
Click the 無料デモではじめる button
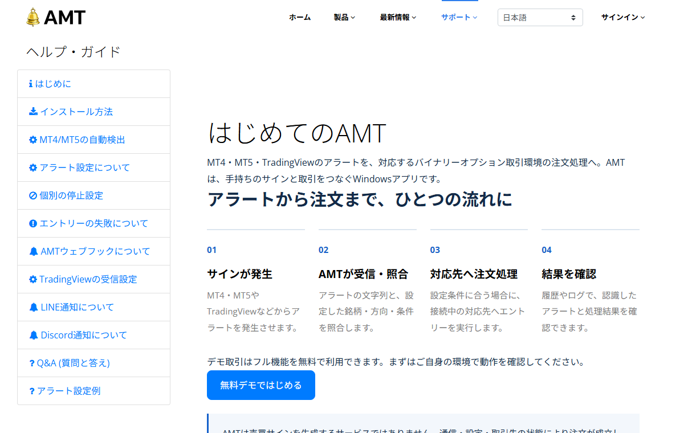261,385
